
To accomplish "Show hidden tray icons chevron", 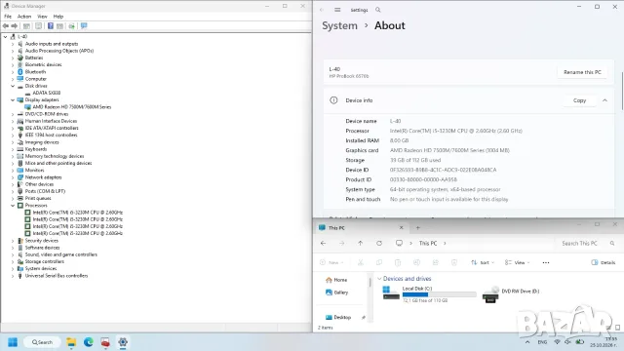I will point(527,342).
